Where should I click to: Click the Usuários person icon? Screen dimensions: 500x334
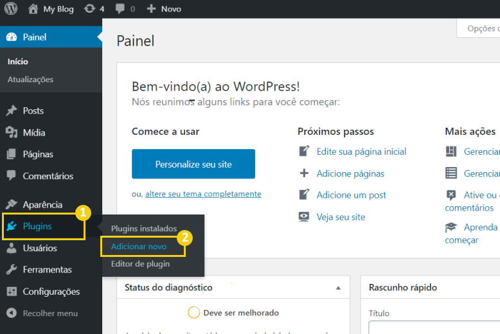(12, 248)
